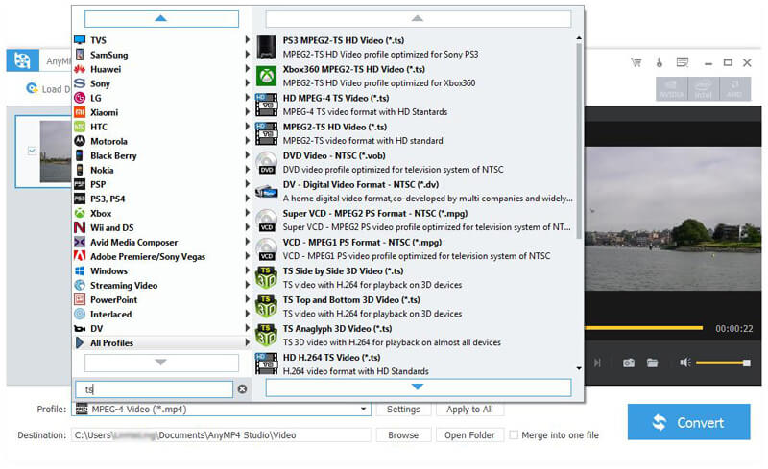This screenshot has height=469, width=768.
Task: Toggle the checkbox on the video thumbnail
Action: click(33, 151)
